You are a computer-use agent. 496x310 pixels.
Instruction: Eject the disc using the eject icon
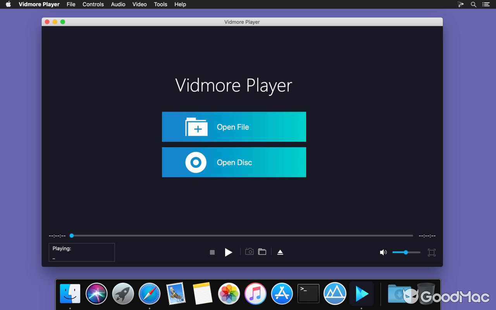pos(280,252)
